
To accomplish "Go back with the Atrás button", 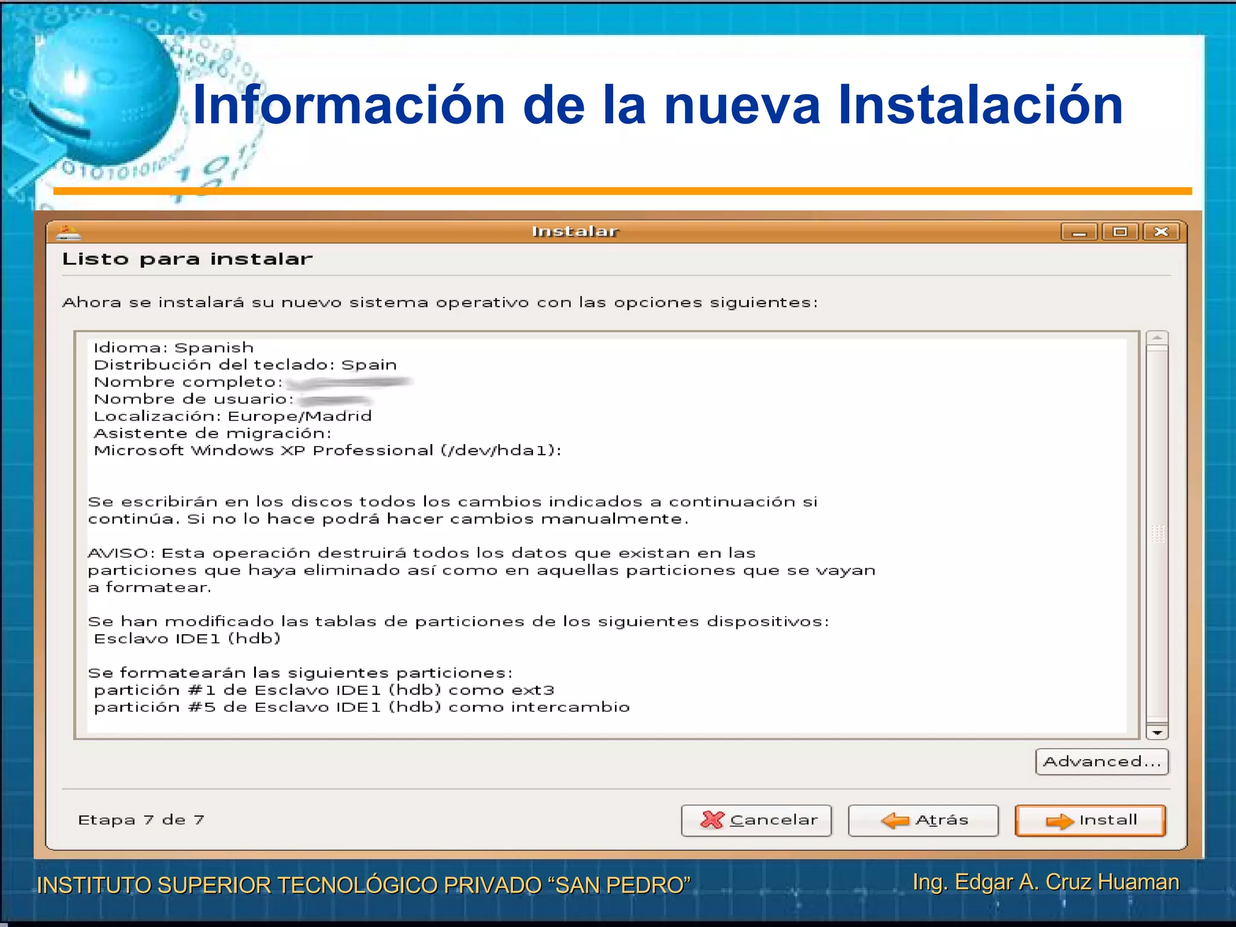I will pos(923,820).
